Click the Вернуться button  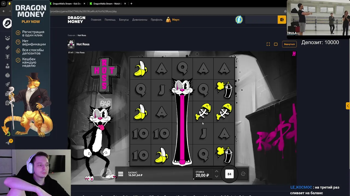(x=289, y=44)
